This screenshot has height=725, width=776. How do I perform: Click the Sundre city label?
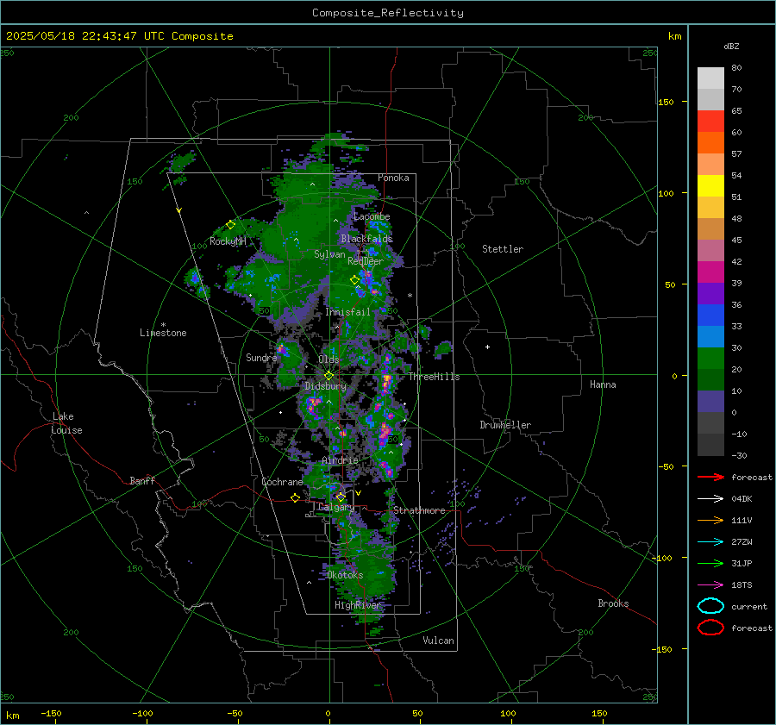click(261, 357)
